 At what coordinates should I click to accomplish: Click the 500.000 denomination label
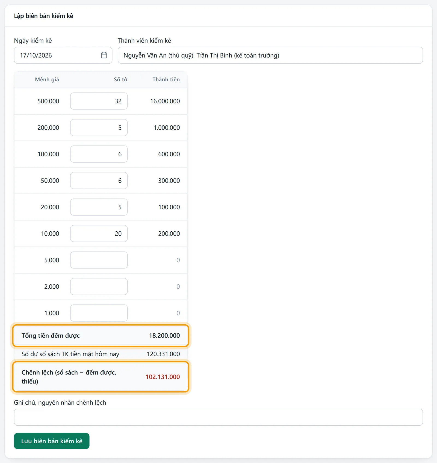click(48, 101)
